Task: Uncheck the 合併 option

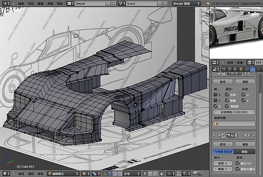Action: click(227, 94)
